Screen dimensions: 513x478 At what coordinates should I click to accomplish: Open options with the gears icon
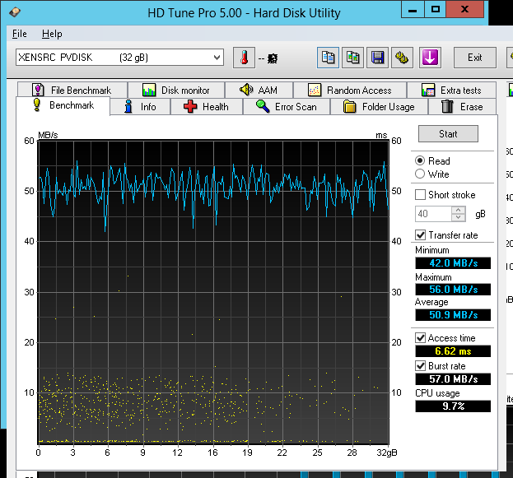[402, 58]
